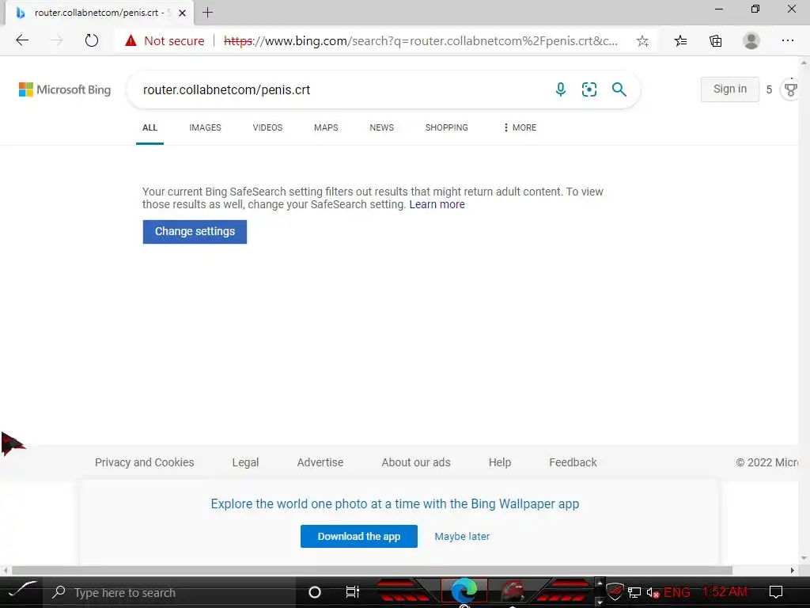Open network status tray icon
This screenshot has height=608, width=810.
[x=635, y=592]
